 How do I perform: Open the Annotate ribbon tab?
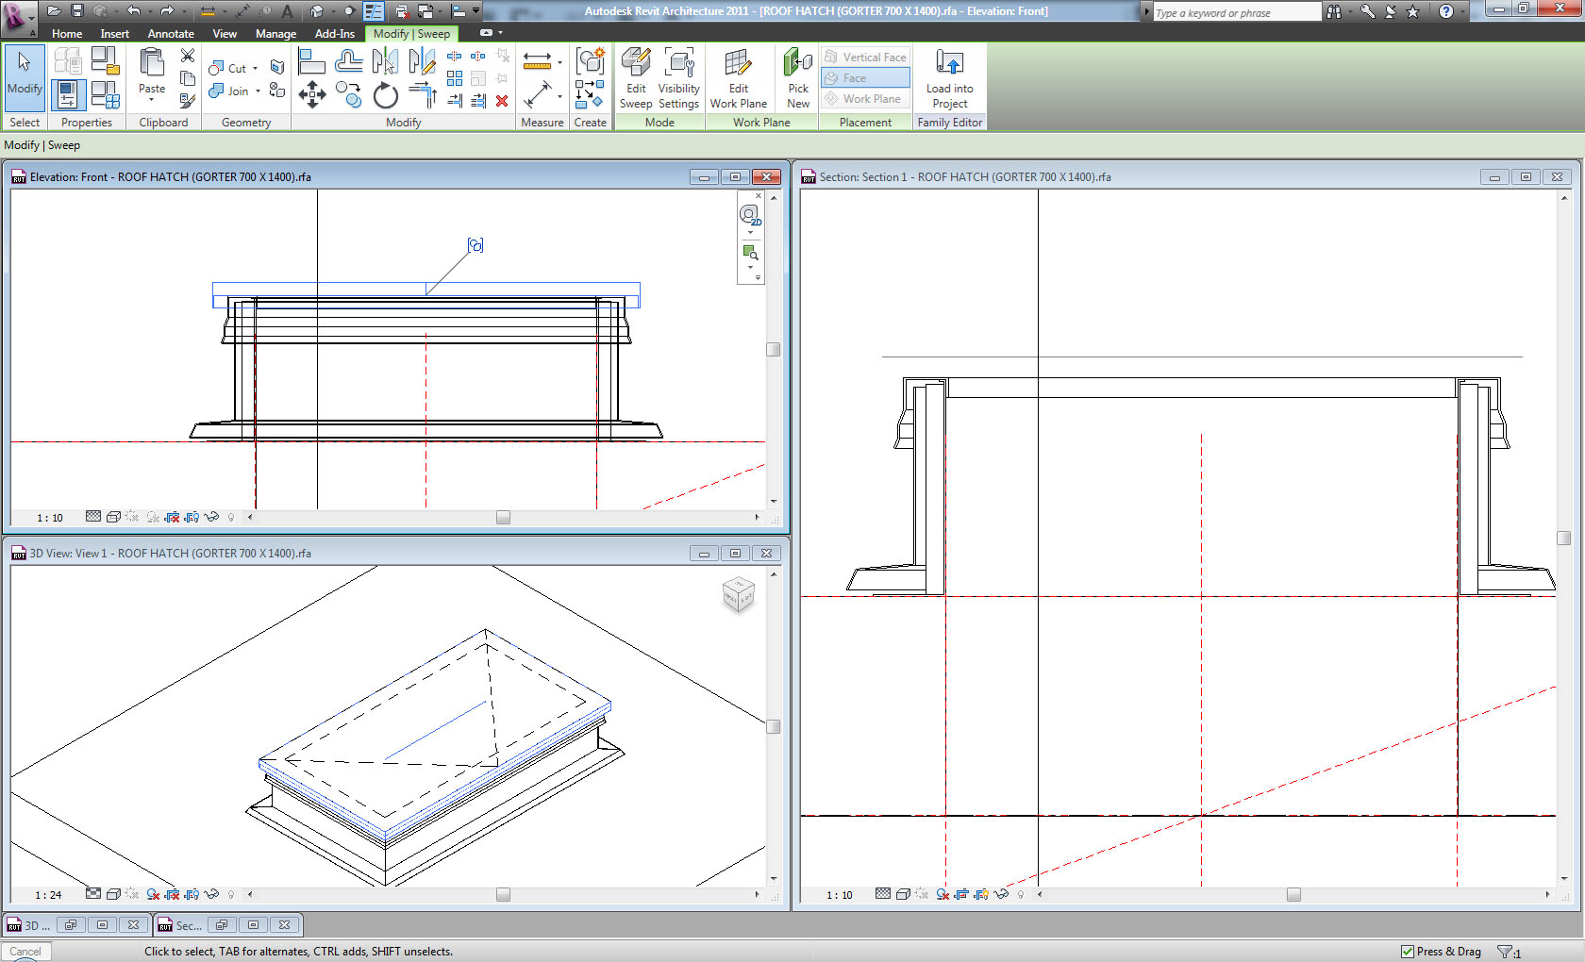(x=170, y=34)
